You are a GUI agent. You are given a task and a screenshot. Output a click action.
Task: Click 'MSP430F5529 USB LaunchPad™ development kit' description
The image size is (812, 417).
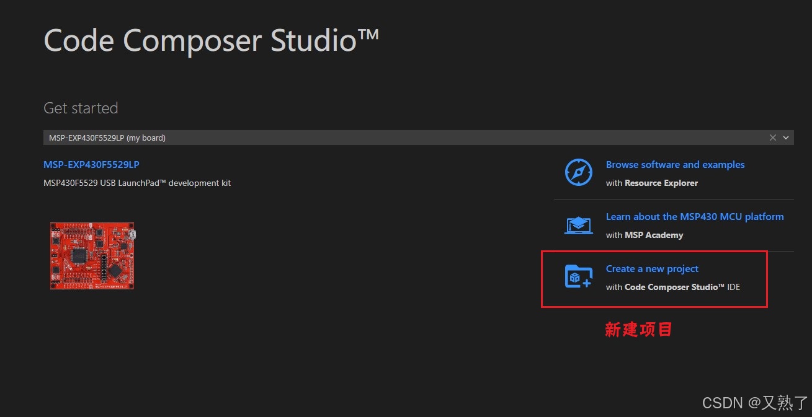coord(137,183)
